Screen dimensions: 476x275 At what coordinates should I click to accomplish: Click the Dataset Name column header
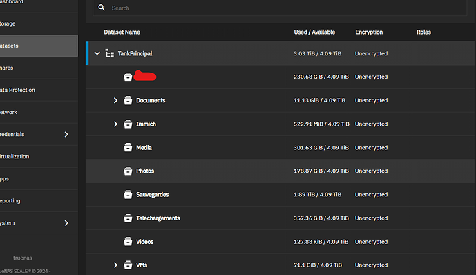[122, 32]
